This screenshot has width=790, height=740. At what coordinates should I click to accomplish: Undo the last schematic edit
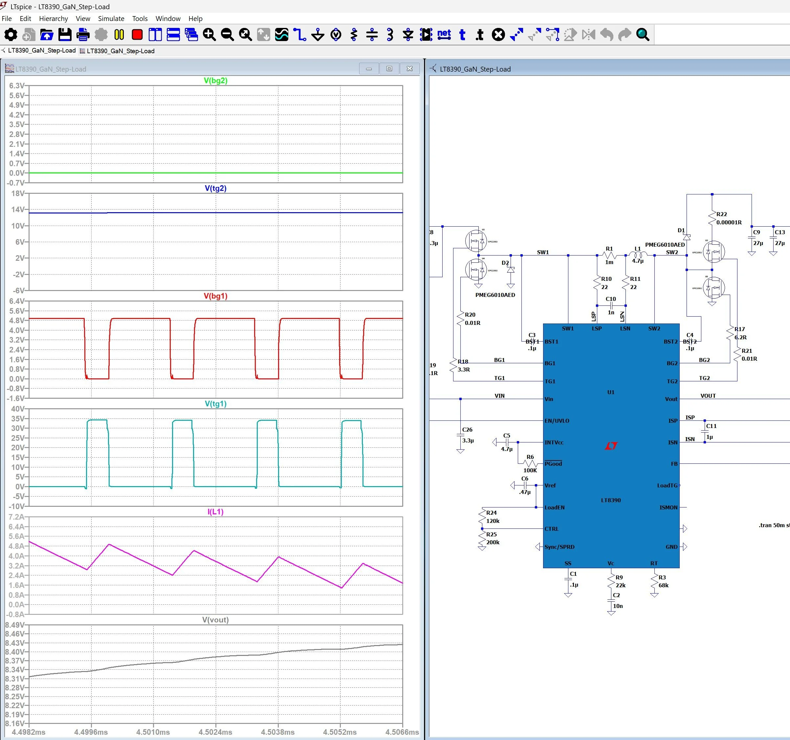point(606,35)
